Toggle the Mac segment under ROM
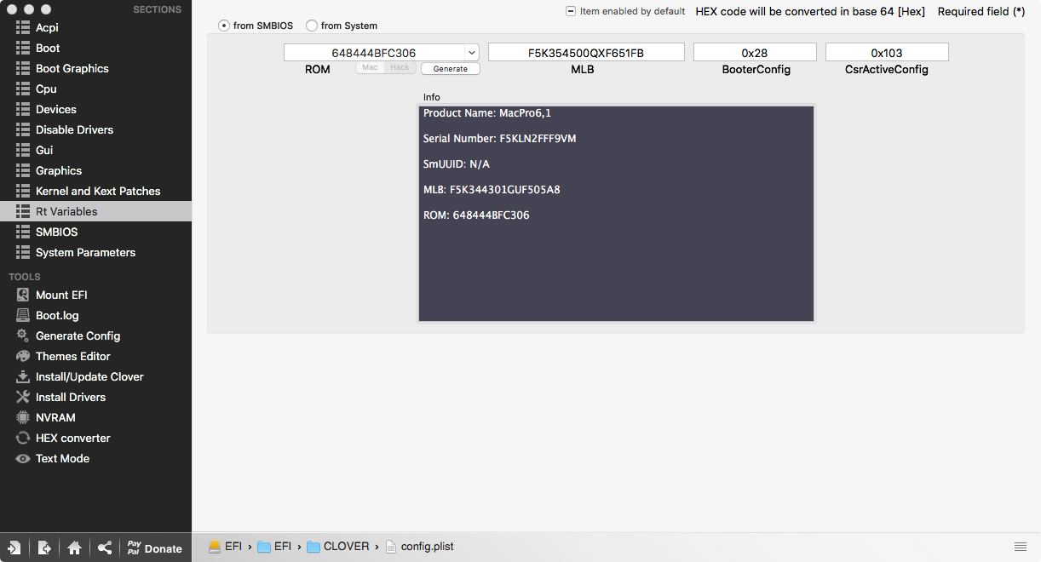1041x562 pixels. (370, 68)
